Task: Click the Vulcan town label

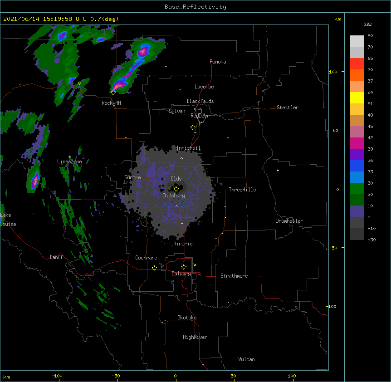Action: (246, 359)
